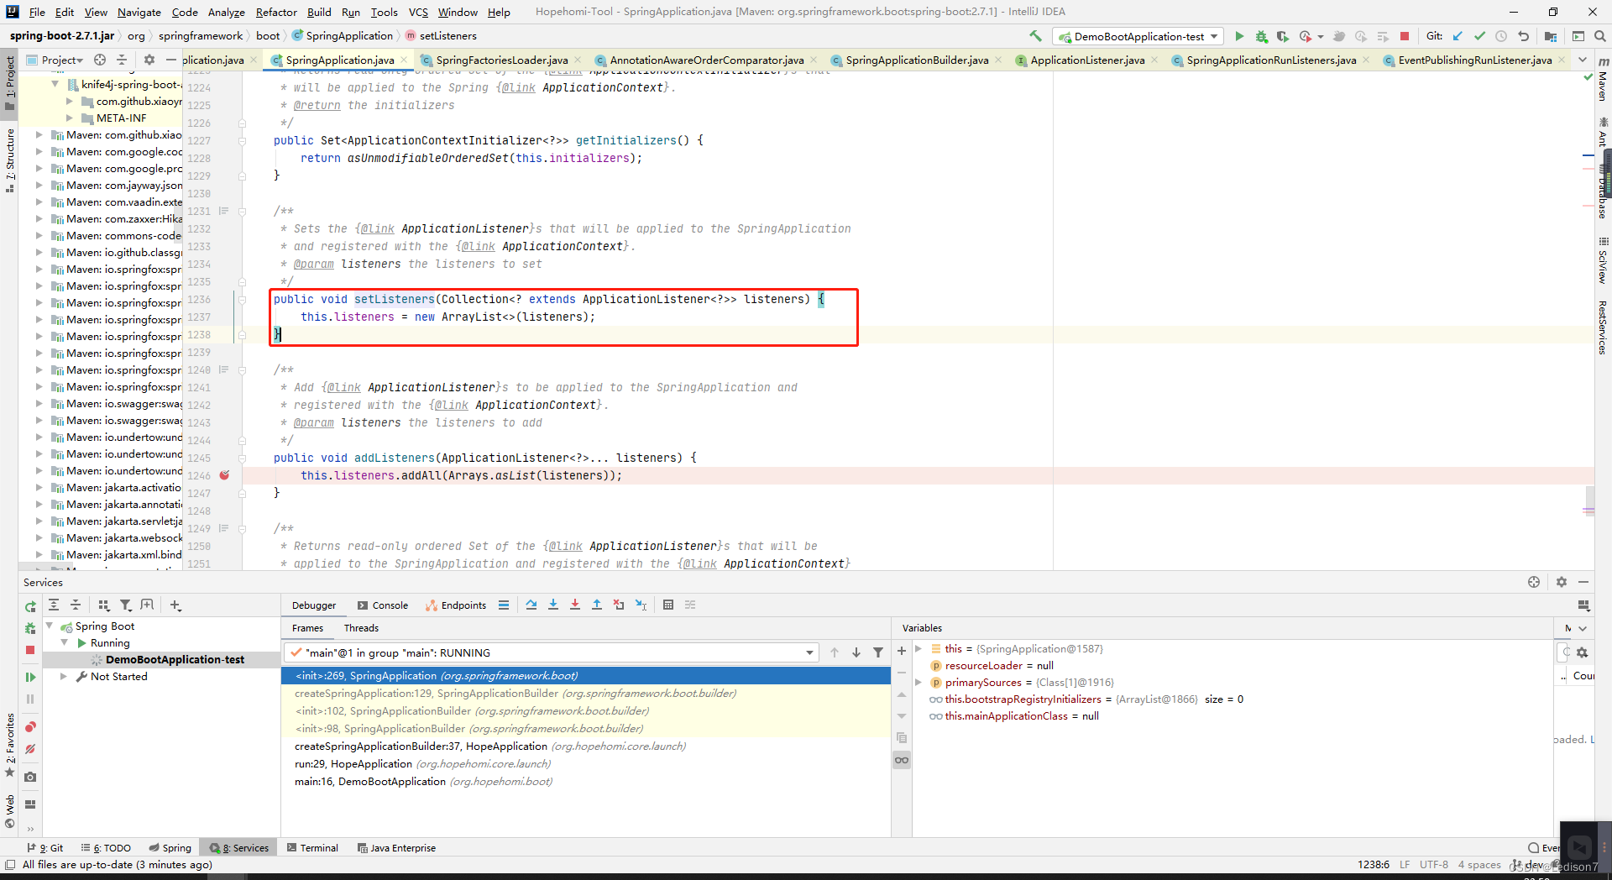Switch to Console tab in debugger
Screen dimensions: 1612x880
pos(383,605)
